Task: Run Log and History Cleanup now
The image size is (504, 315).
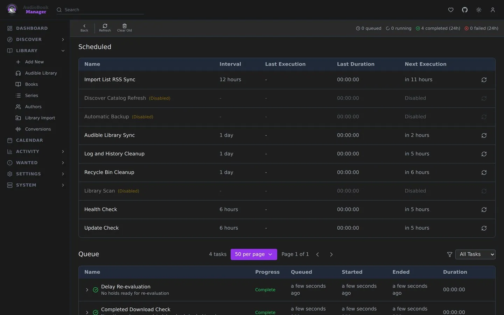Action: point(484,154)
